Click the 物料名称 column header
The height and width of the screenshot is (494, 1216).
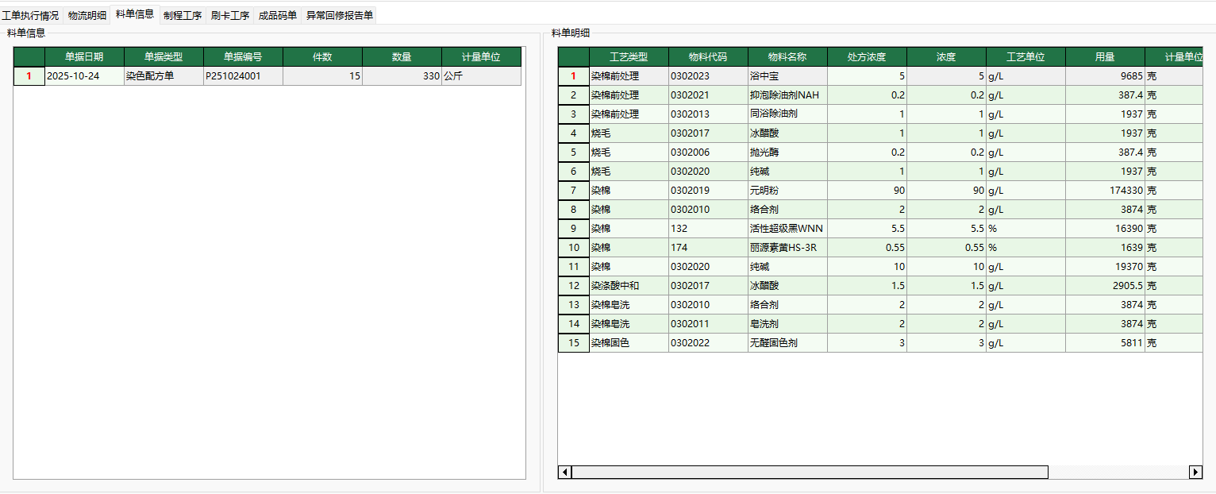click(787, 57)
